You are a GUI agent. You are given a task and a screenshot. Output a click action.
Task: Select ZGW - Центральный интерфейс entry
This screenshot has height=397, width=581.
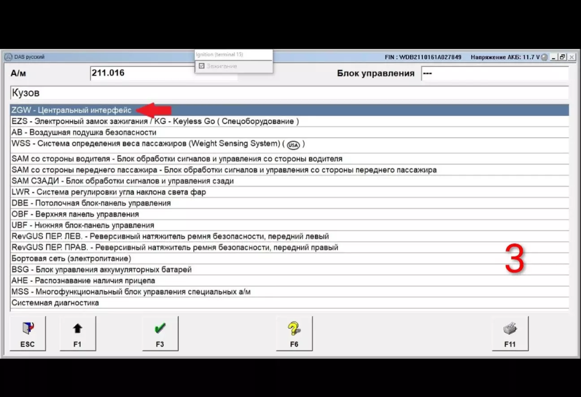click(x=72, y=110)
